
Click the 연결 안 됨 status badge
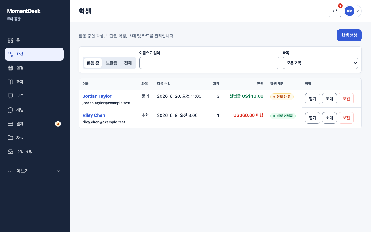coord(282,97)
